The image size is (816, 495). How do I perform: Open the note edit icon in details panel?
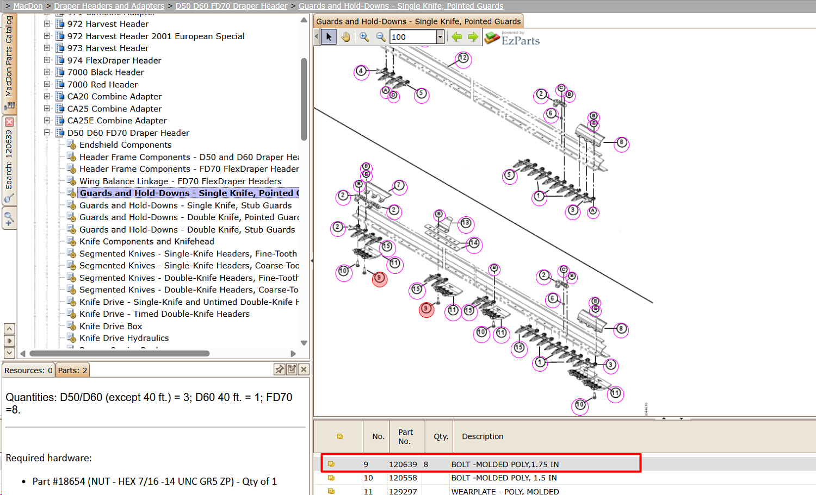coord(292,369)
